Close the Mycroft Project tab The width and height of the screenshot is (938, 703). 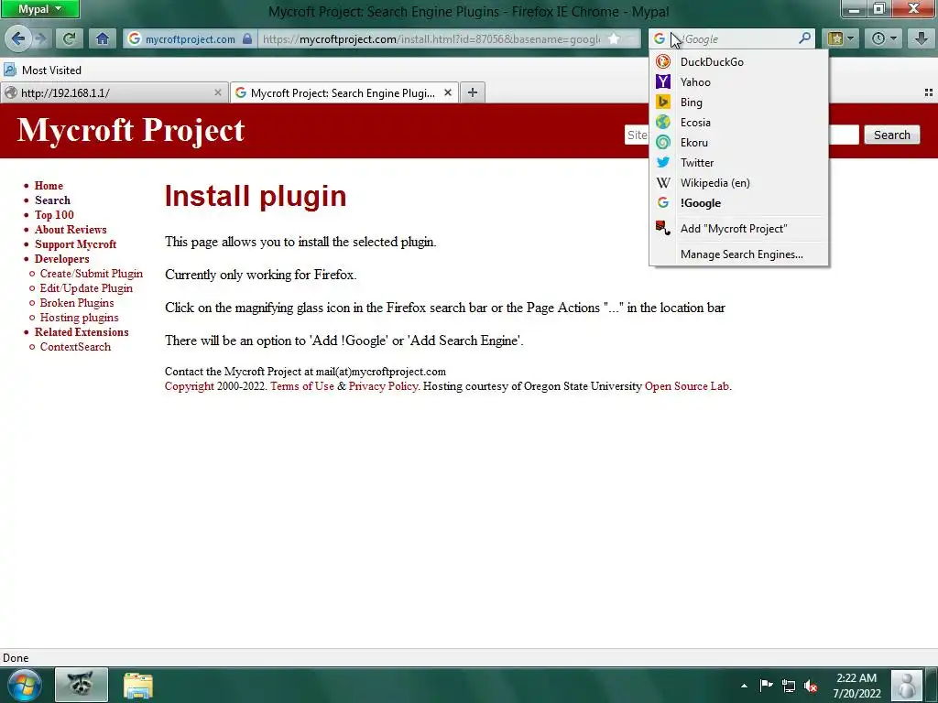tap(447, 92)
